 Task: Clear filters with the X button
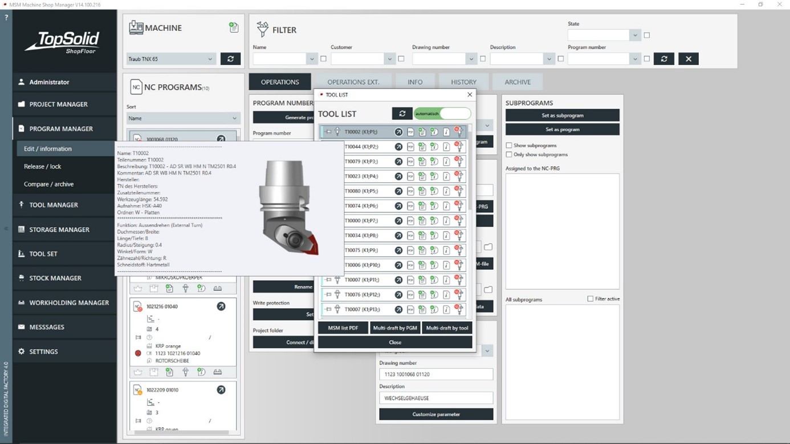coord(688,59)
